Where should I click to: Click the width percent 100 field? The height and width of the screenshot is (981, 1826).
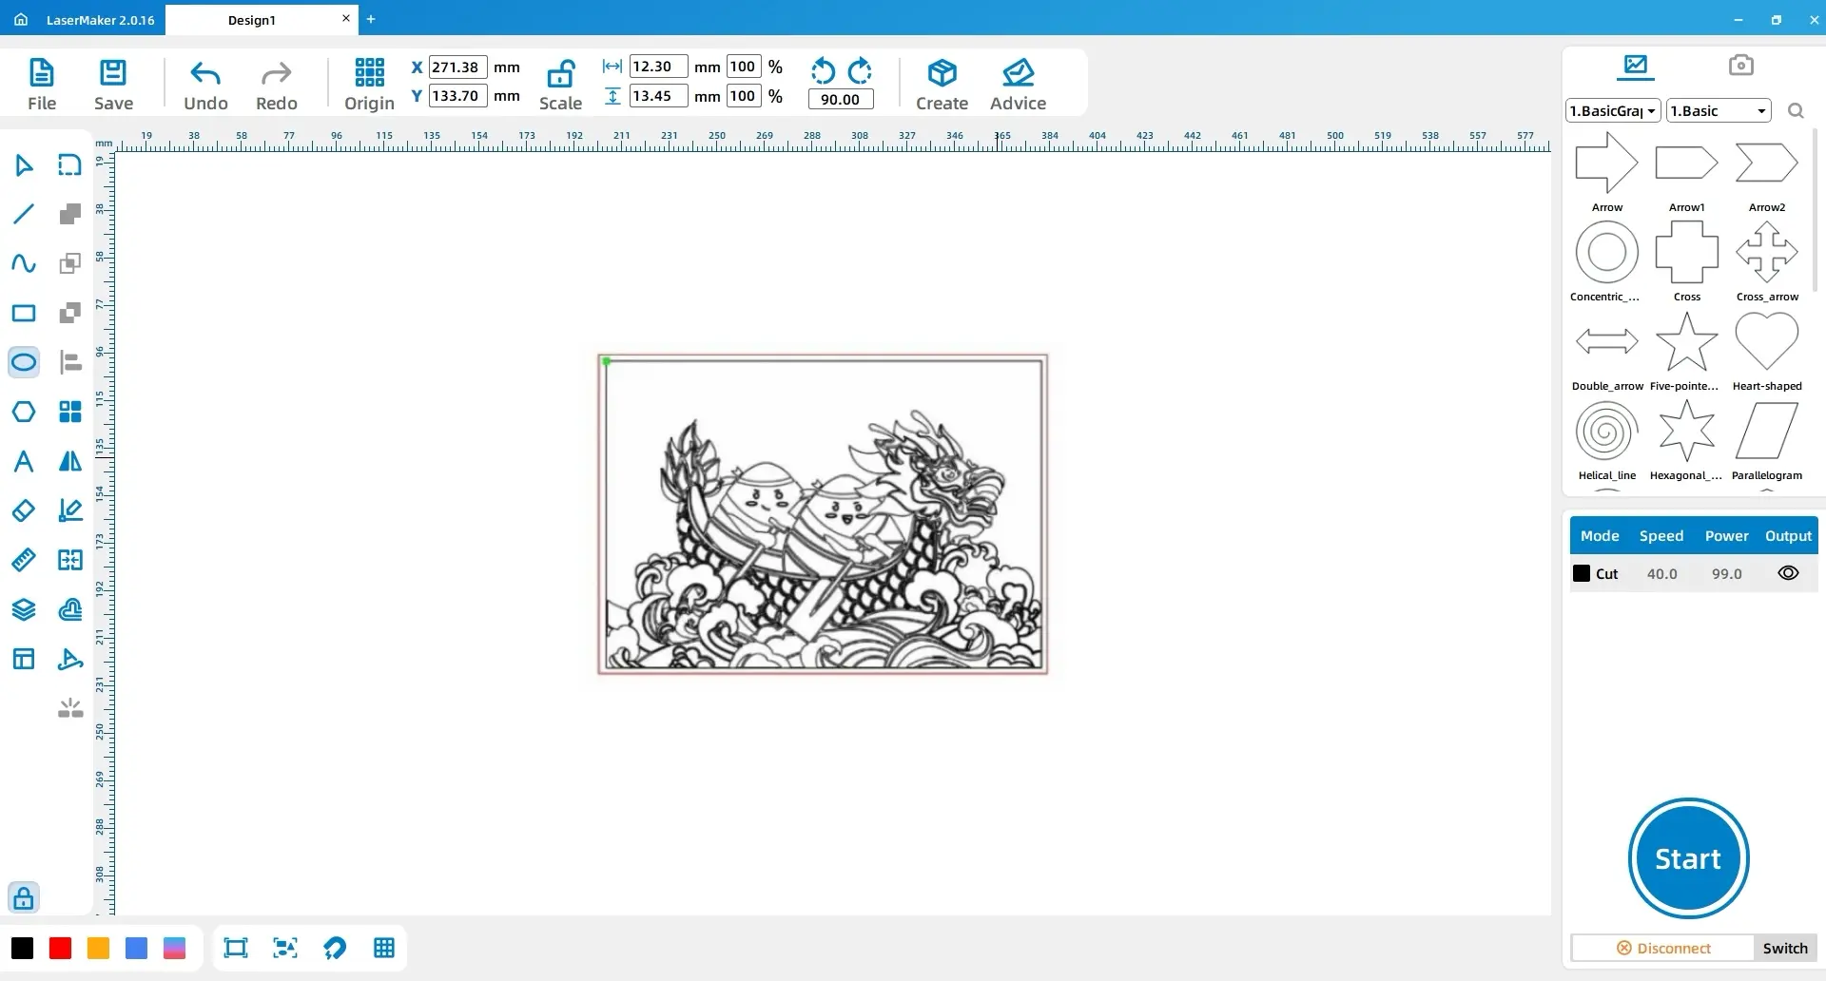744,67
